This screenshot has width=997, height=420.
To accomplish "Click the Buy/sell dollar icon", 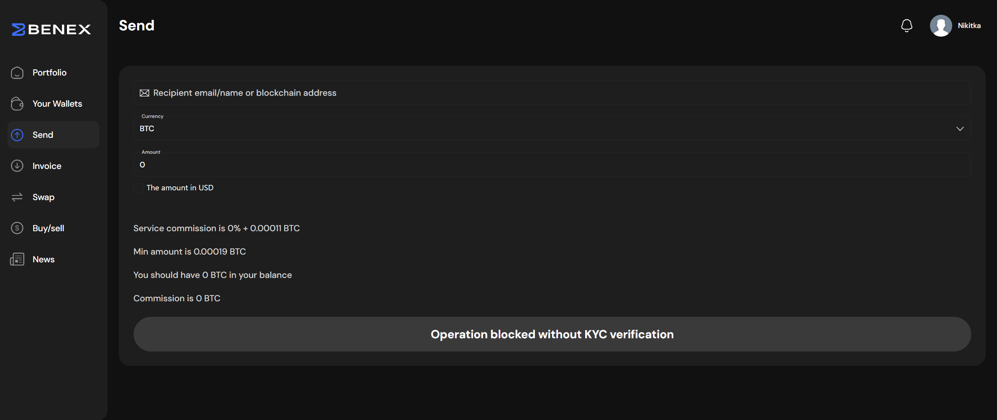I will click(17, 228).
